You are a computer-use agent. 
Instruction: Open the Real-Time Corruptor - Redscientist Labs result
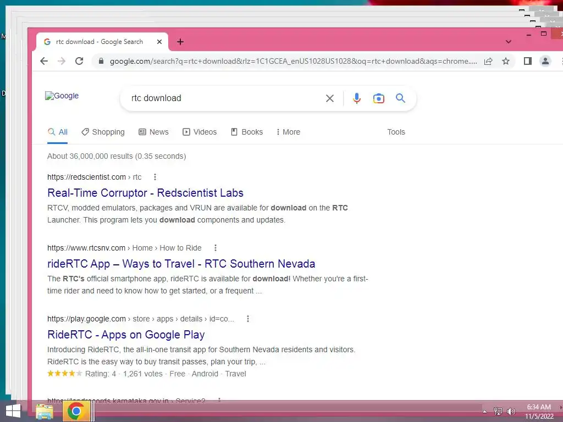coord(145,193)
